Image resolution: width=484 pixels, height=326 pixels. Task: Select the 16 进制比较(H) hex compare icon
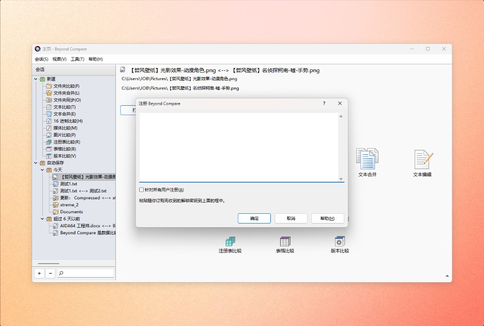pyautogui.click(x=49, y=121)
